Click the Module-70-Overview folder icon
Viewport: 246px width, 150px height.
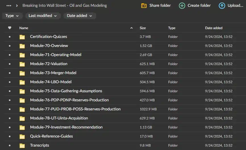pyautogui.click(x=22, y=46)
